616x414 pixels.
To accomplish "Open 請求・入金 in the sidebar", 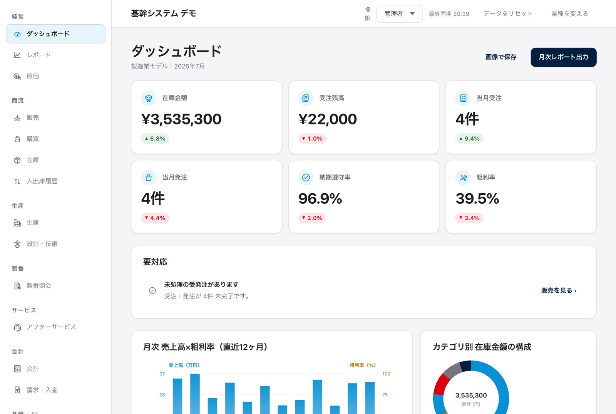I will 55,390.
